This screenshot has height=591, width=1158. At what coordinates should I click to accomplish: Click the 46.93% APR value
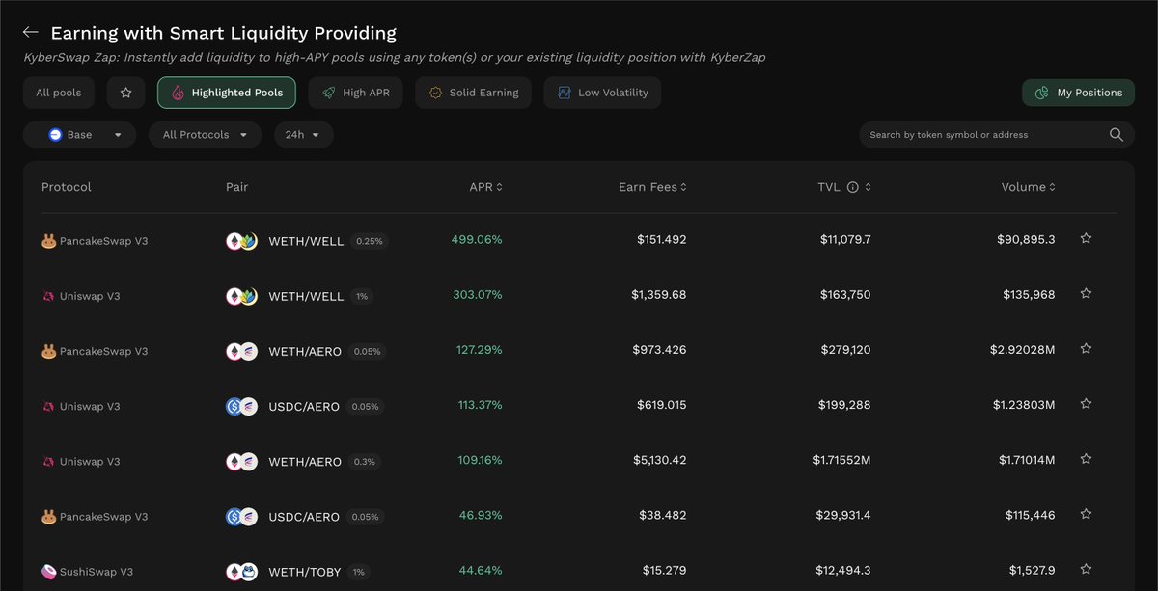tap(481, 516)
